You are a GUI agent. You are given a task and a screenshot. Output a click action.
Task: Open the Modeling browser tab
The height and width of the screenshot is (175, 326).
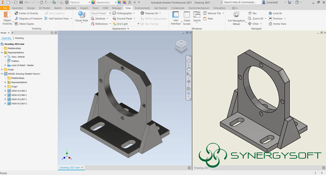point(19,38)
